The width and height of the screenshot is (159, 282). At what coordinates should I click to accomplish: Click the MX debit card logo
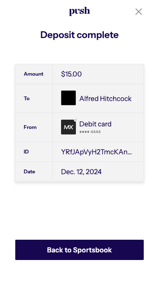pyautogui.click(x=68, y=127)
